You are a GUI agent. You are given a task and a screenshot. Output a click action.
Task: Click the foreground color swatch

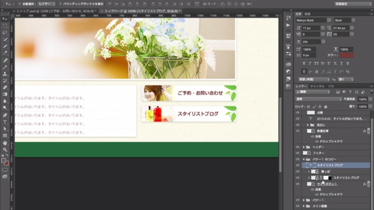pos(3,160)
